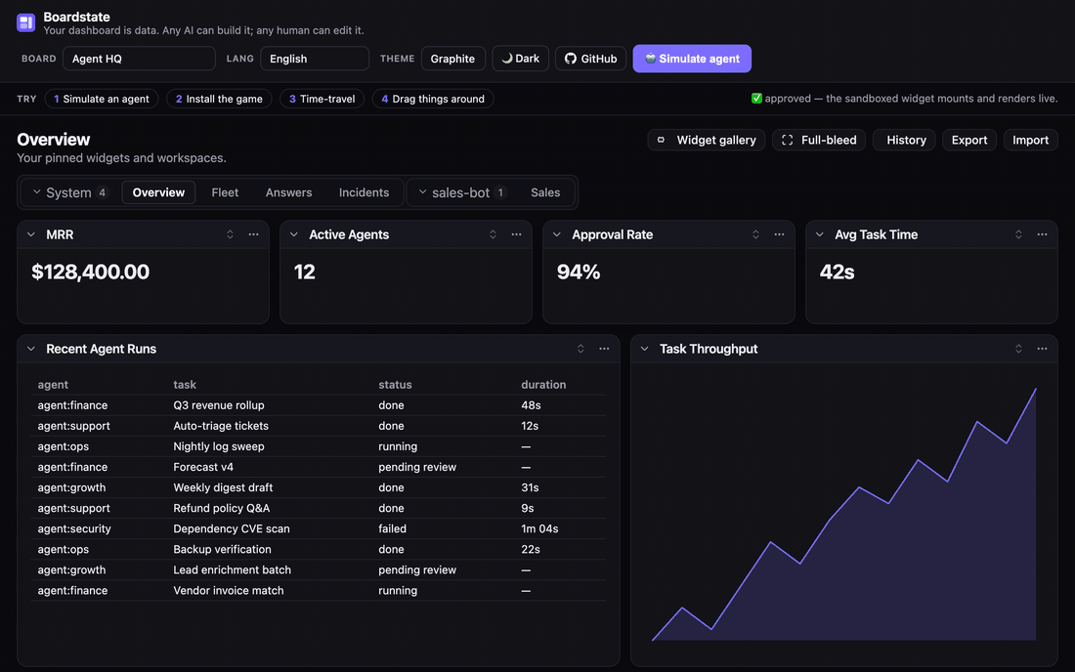Screen dimensions: 1075x672
Task: Click the green approved checkmark
Action: 756,98
